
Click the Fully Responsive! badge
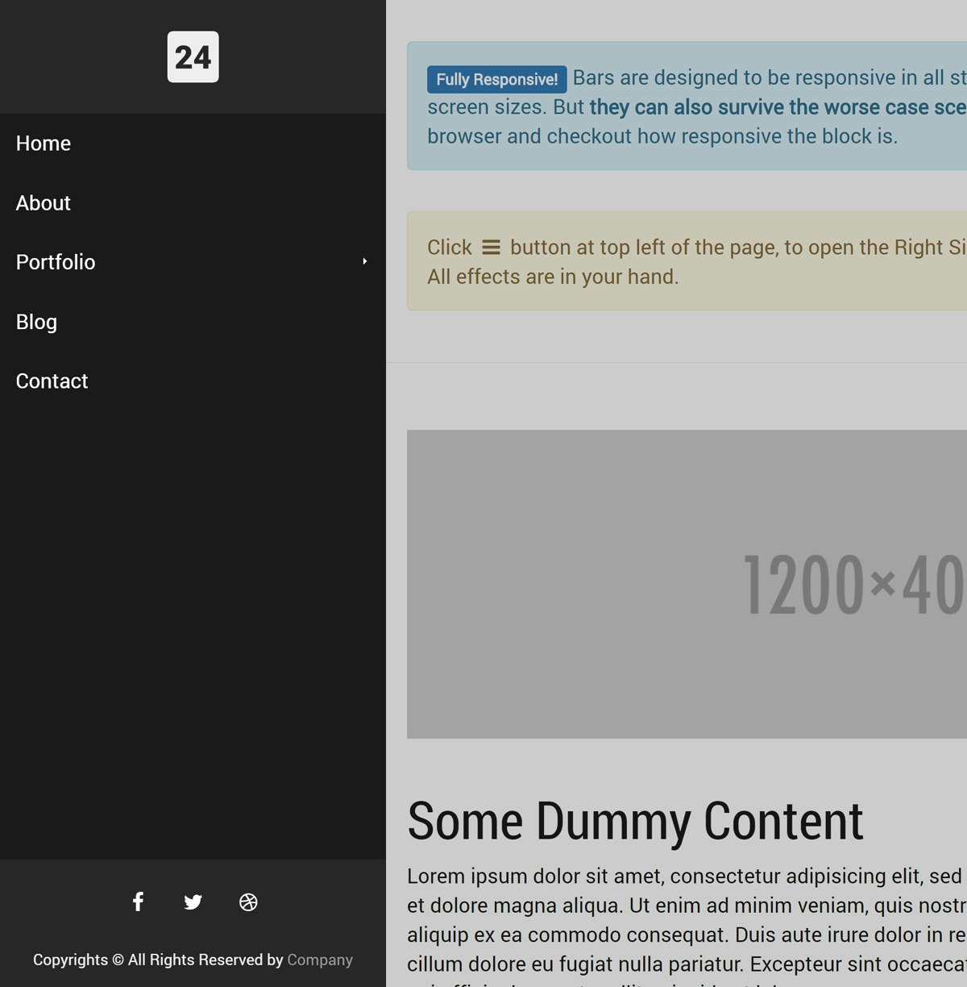coord(496,79)
